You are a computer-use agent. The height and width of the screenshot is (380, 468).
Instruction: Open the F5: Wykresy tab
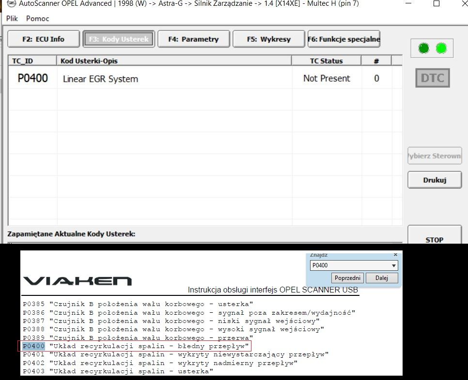[x=268, y=39]
